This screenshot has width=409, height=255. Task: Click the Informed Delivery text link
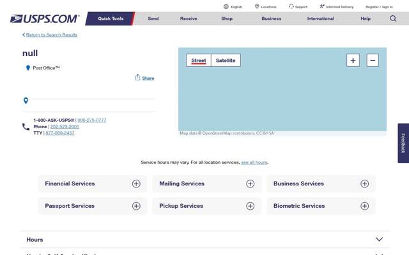(339, 7)
